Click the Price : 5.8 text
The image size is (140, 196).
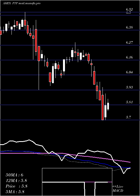click(x=16, y=186)
